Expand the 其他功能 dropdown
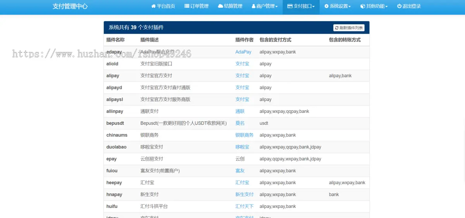465x218 pixels. (374, 6)
